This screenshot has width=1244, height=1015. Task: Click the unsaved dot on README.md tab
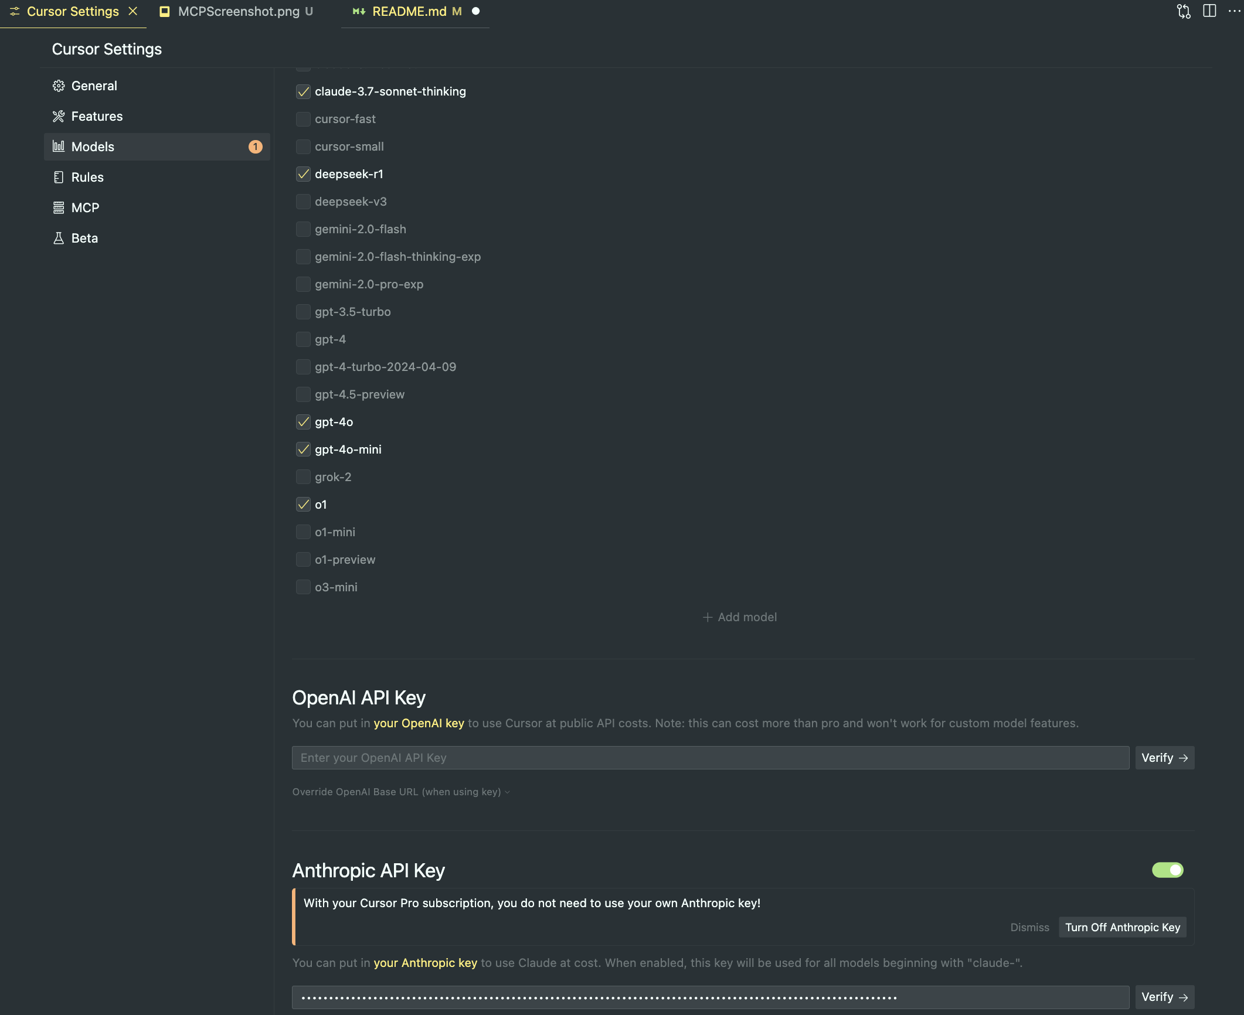point(476,11)
